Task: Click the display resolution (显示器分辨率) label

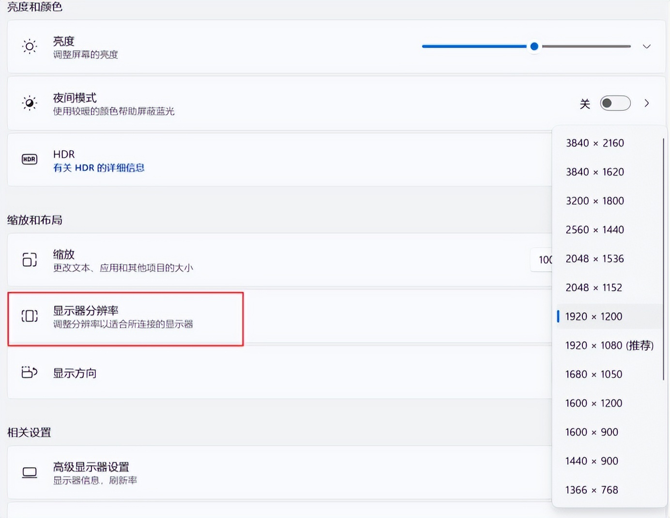Action: [x=86, y=310]
